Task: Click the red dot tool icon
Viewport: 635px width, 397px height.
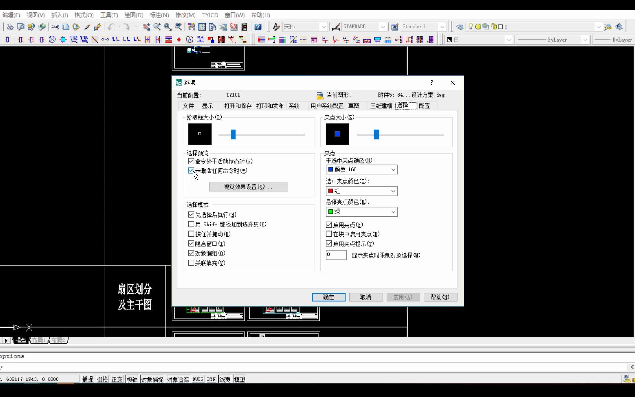Action: click(179, 39)
